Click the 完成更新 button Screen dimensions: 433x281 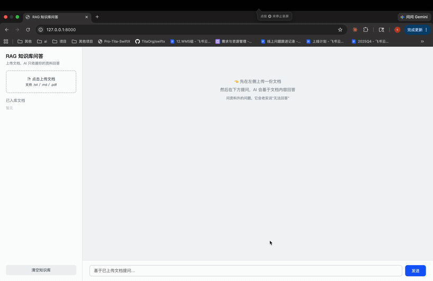[x=415, y=30]
